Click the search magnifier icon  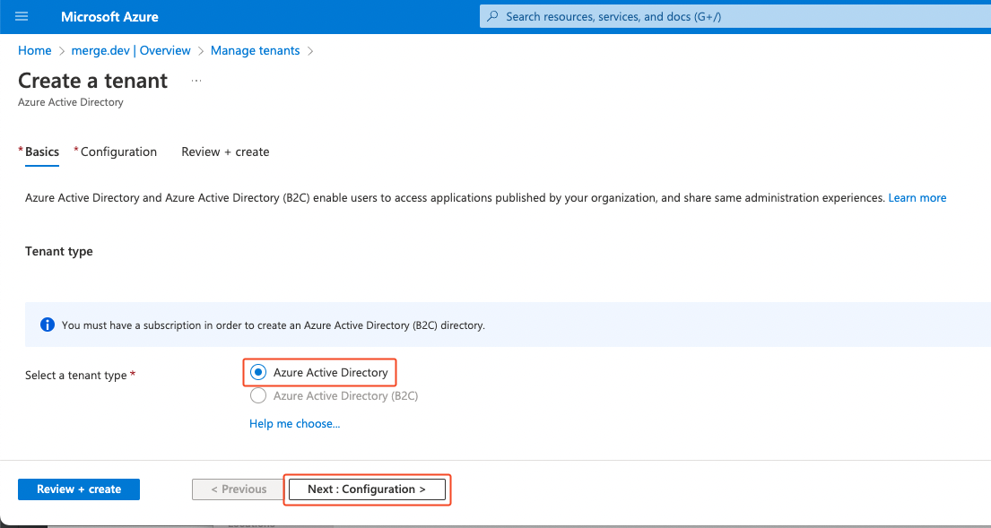(x=492, y=17)
